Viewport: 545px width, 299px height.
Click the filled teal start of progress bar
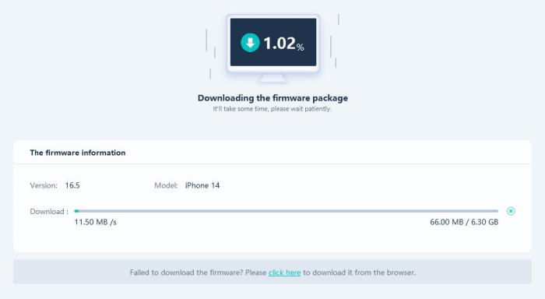click(x=76, y=211)
